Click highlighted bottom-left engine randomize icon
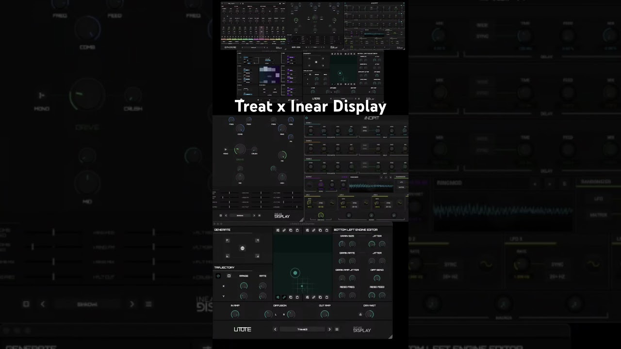621x349 pixels. 278,297
